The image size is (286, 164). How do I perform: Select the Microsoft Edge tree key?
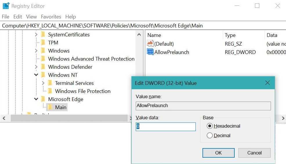coord(66,99)
